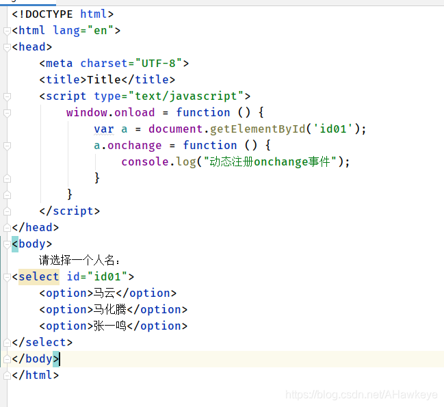Screen dimensions: 444x407
Task: Click the opening <head> tag text
Action: [x=32, y=47]
